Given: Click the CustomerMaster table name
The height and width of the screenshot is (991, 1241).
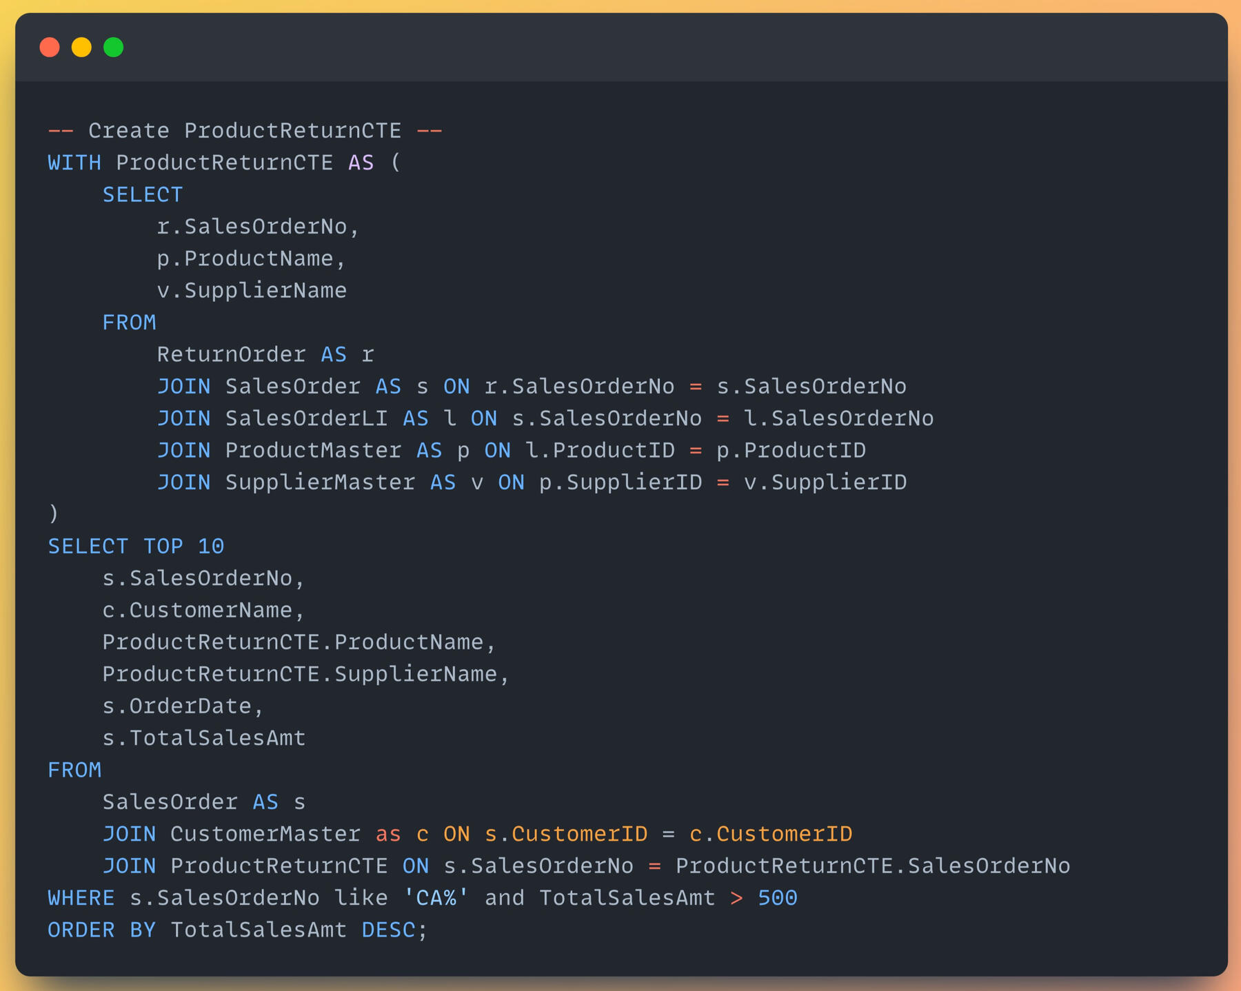Looking at the screenshot, I should (x=265, y=835).
